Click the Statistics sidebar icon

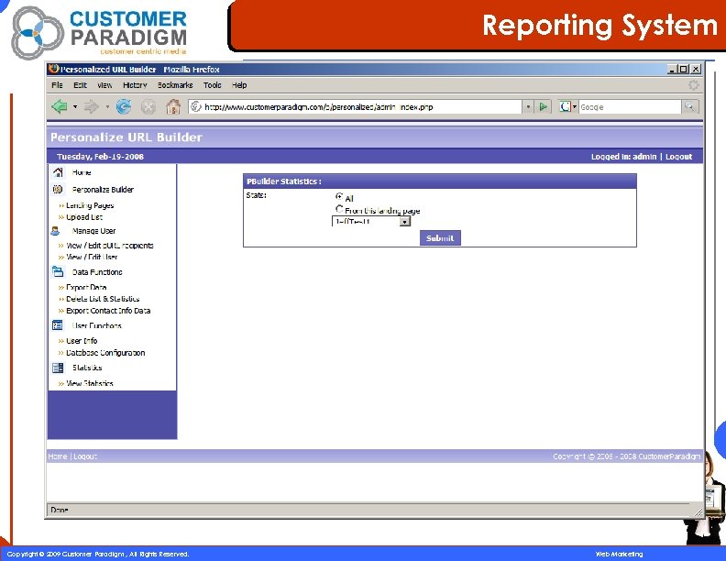pyautogui.click(x=58, y=368)
